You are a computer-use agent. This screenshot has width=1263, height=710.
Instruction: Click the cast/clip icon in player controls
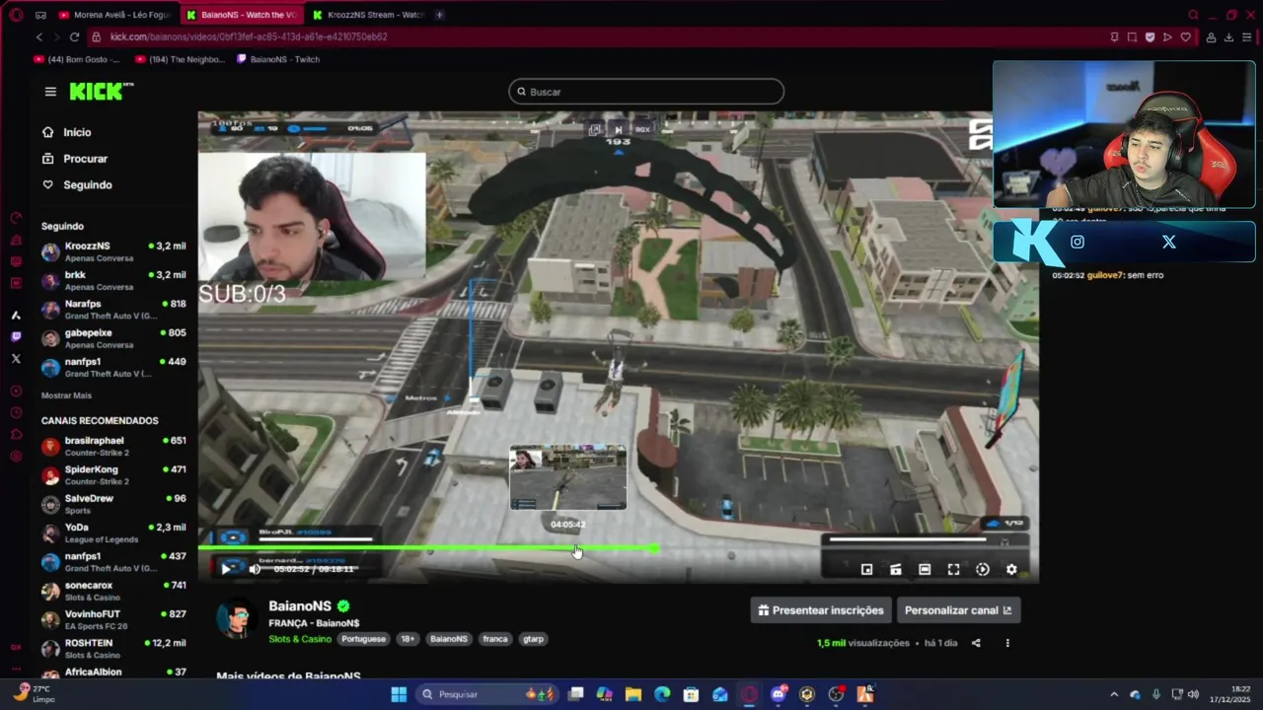tap(896, 569)
